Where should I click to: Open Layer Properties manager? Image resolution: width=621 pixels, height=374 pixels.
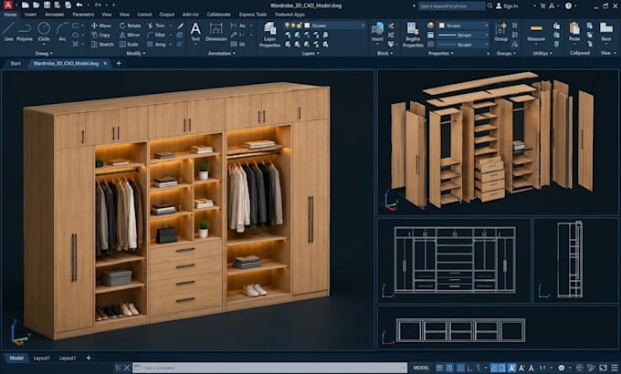point(269,35)
